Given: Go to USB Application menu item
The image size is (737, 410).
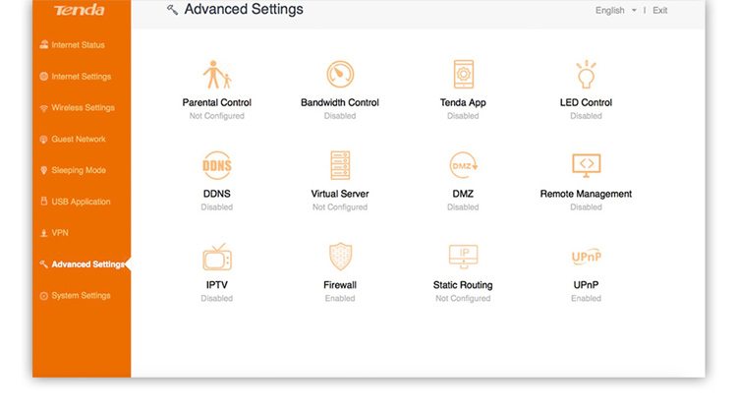Looking at the screenshot, I should click(82, 202).
